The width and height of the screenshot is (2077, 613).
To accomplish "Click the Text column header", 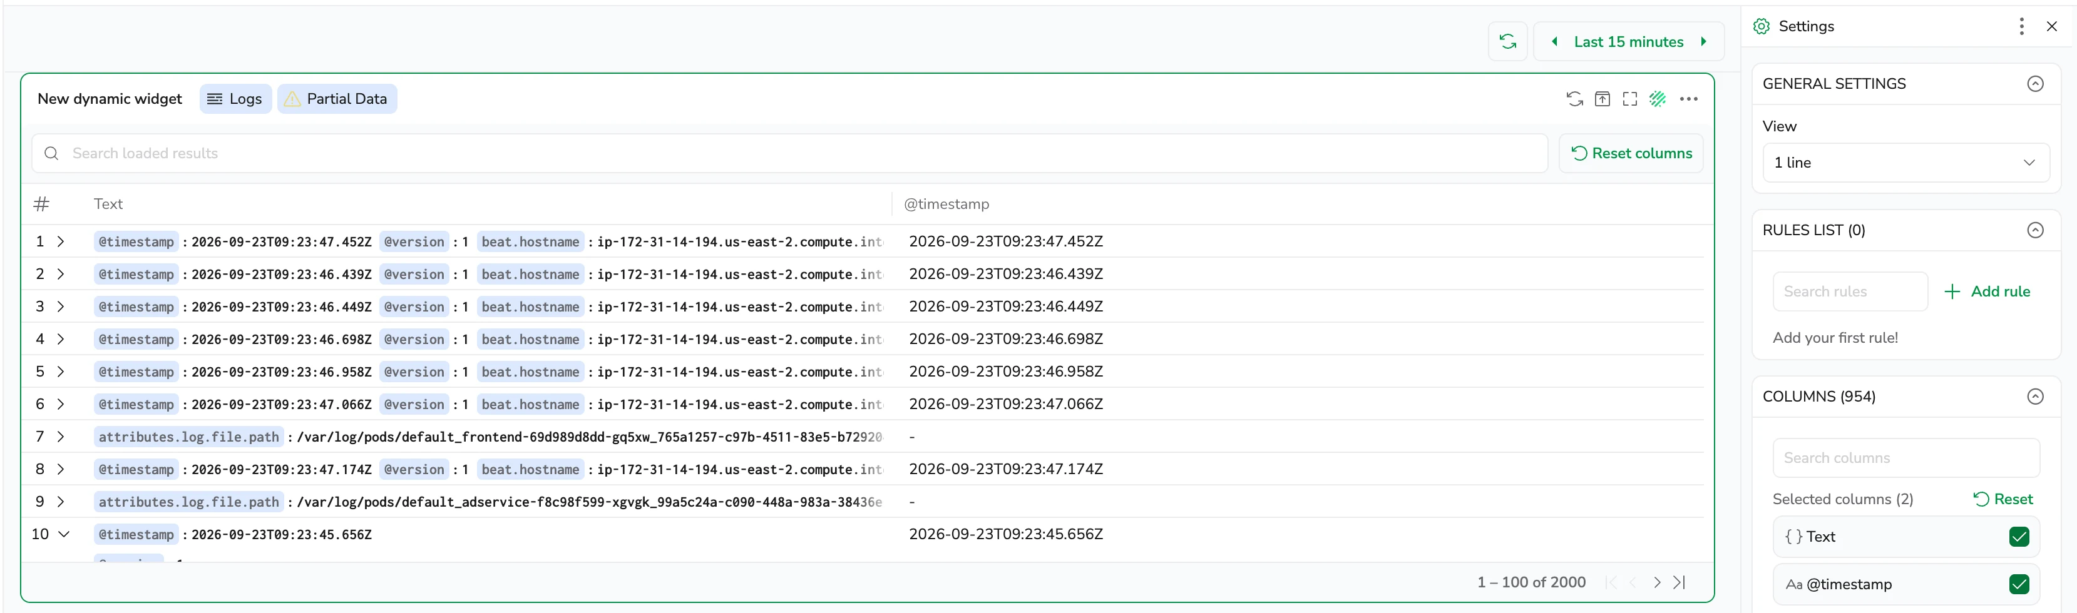I will 108,205.
